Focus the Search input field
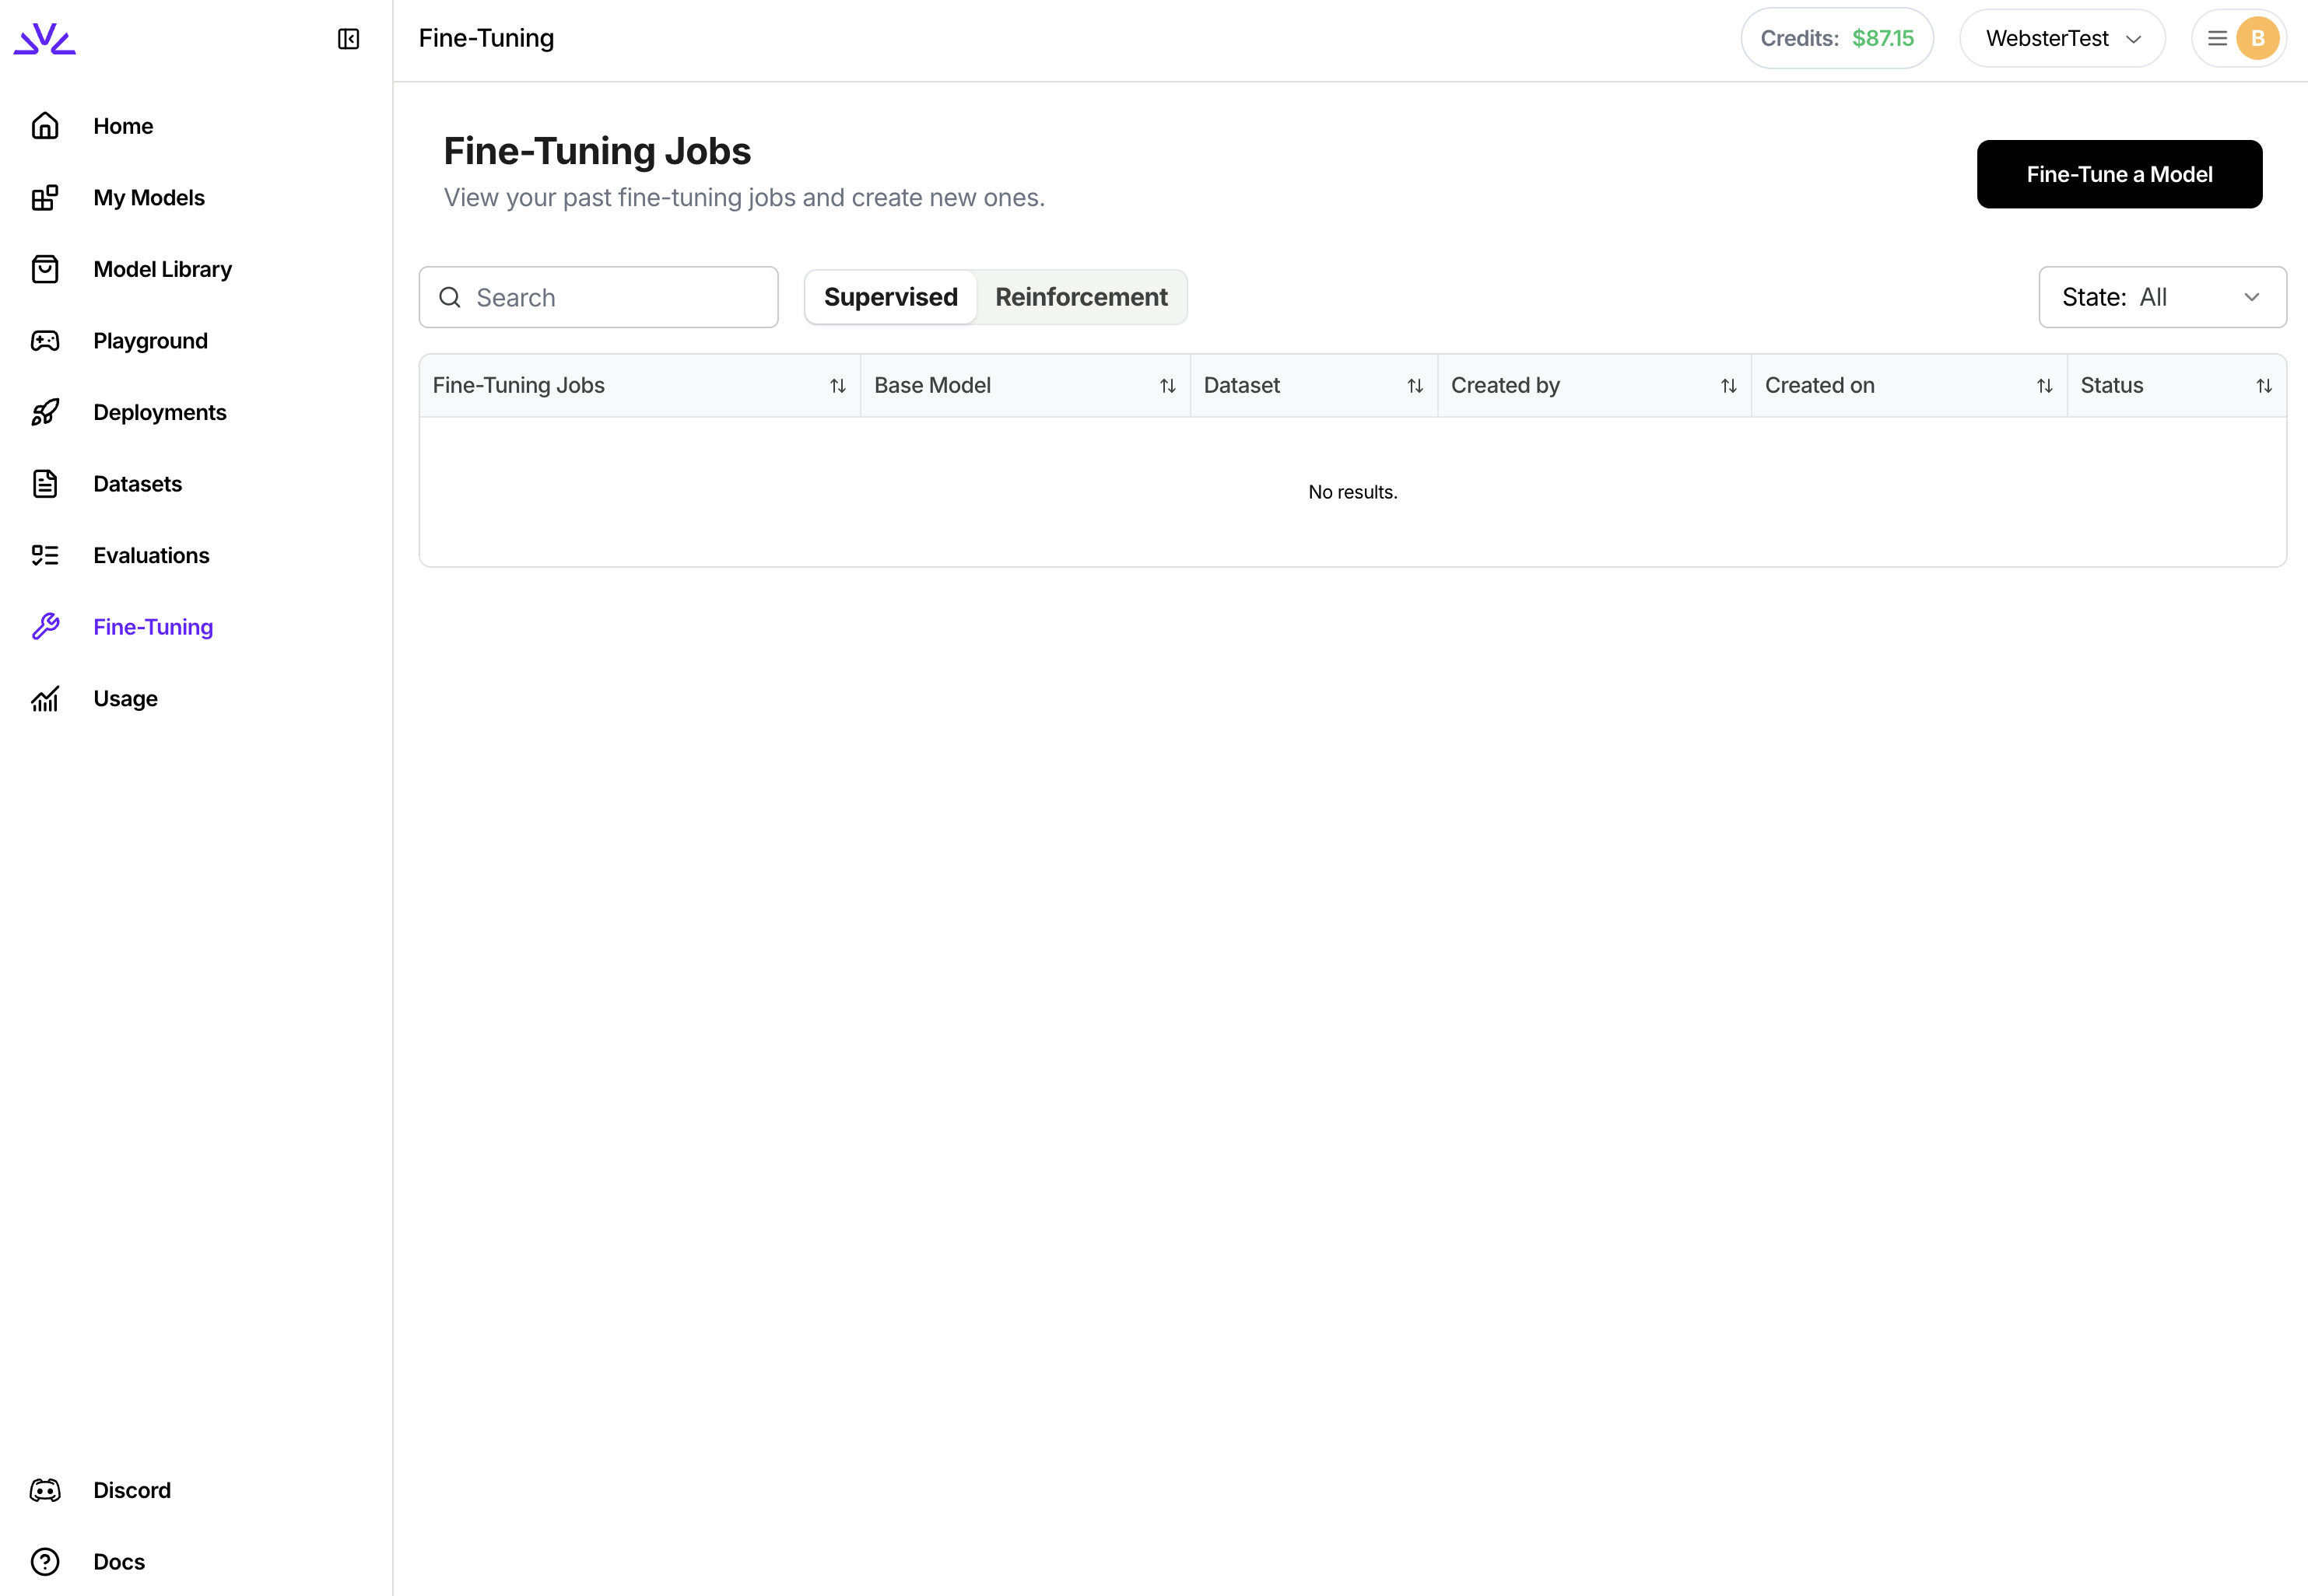2308x1596 pixels. [598, 297]
